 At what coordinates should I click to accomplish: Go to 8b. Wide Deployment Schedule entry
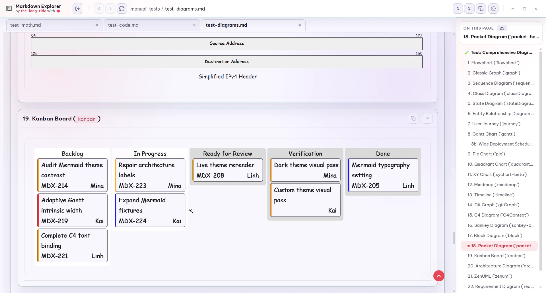click(x=502, y=144)
